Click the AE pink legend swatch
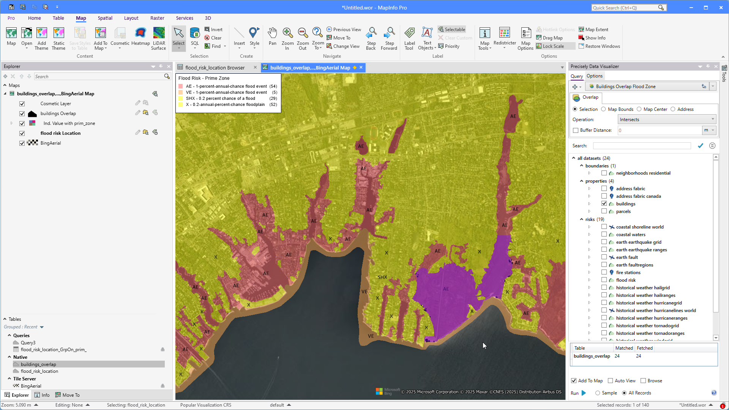 (181, 86)
